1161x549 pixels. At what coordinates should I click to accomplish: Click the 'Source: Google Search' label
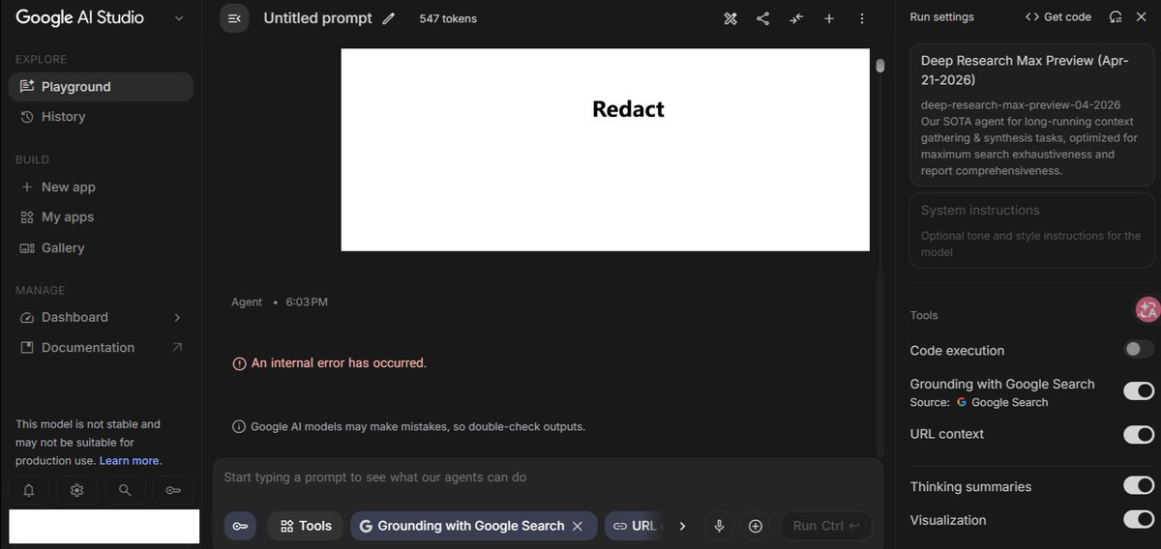pyautogui.click(x=979, y=402)
